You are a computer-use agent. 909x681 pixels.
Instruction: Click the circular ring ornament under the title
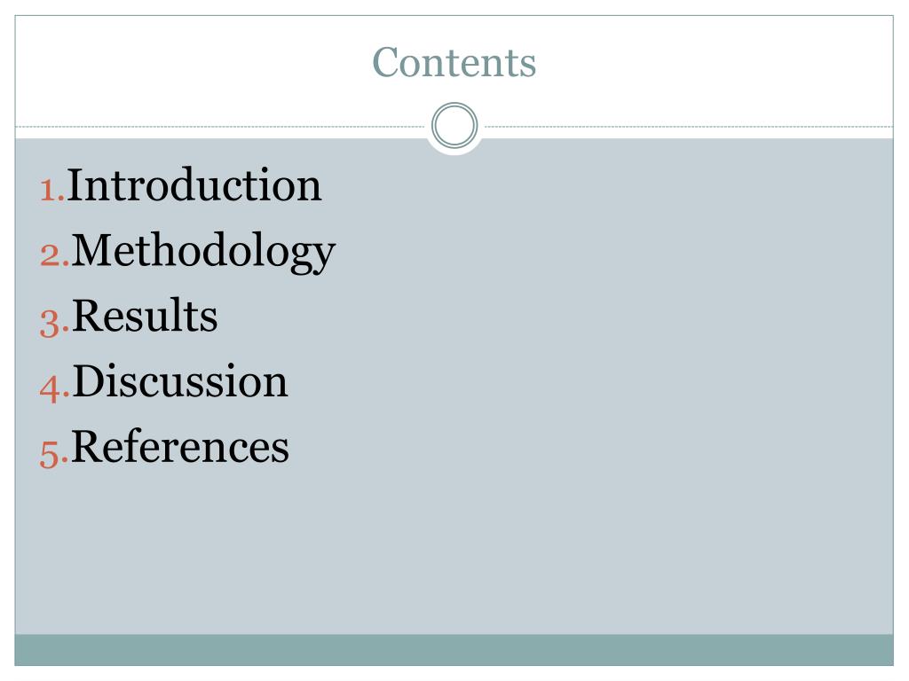[454, 125]
